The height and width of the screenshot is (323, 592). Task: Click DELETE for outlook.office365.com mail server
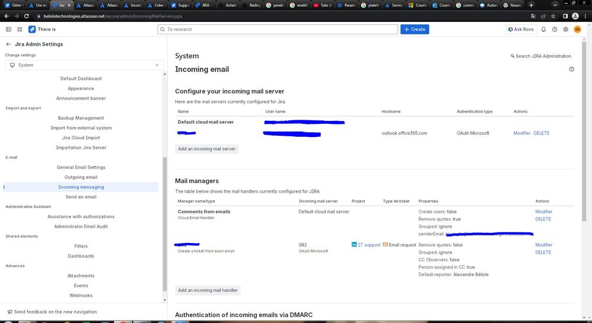542,133
